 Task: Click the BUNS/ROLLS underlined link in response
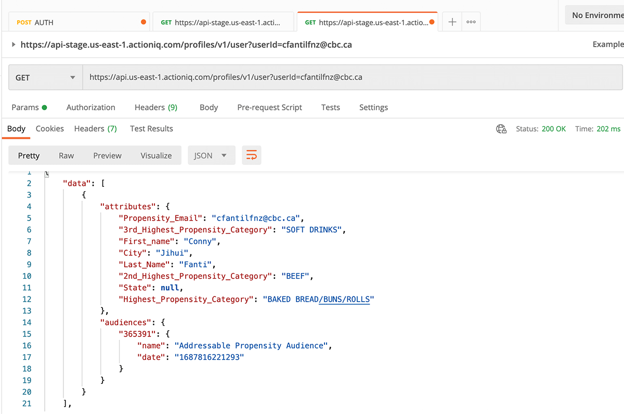point(344,300)
